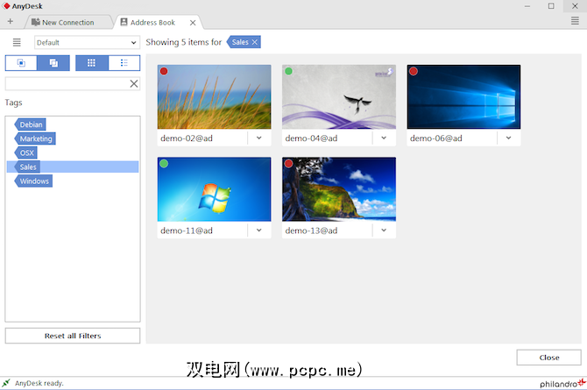Expand the demo-06@ad dropdown arrow
This screenshot has width=587, height=390.
(508, 138)
